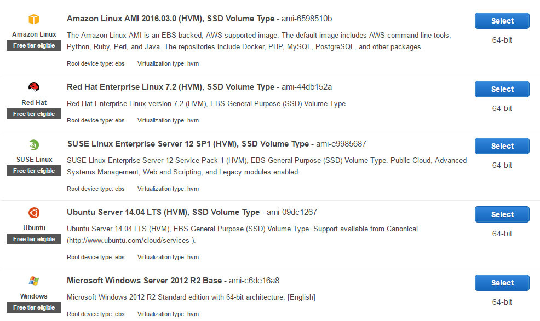Viewport: 540px width, 321px height.
Task: Click the Ubuntu label under the logo
Action: click(x=34, y=227)
